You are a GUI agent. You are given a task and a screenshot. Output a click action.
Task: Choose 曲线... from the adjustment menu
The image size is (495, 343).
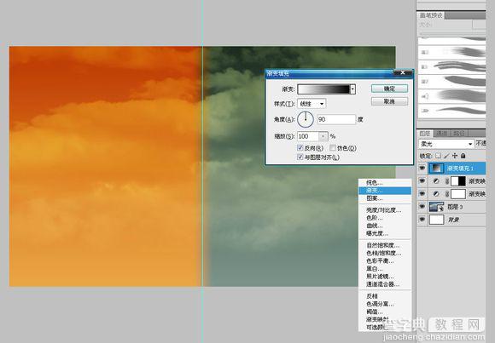point(375,226)
